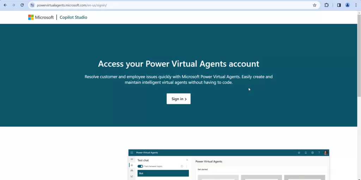This screenshot has width=361, height=180.
Task: Click the browser back arrow
Action: coord(5,5)
